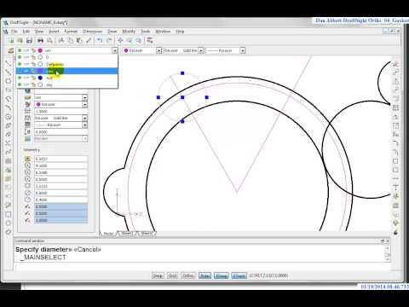Select Defpoints layer in the list
This screenshot has height=307, width=409.
[67, 64]
